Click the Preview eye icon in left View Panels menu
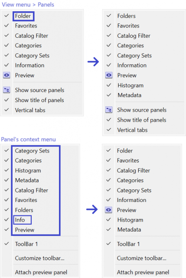The image size is (186, 278). [7, 75]
